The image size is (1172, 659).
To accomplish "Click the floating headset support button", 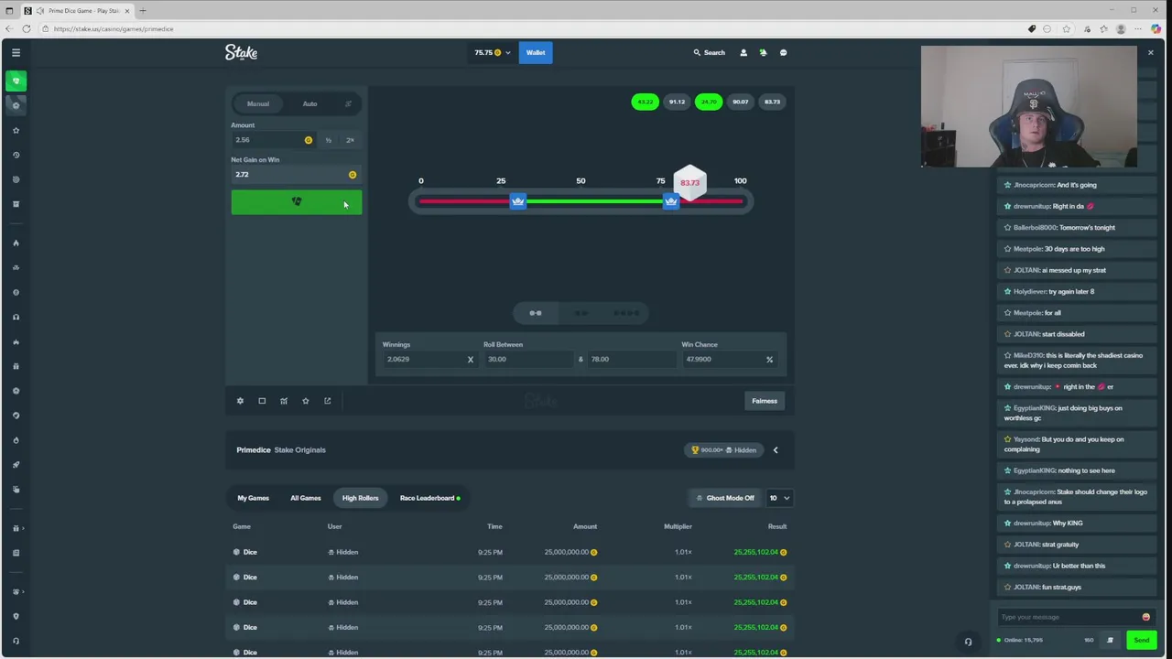I will tap(968, 642).
